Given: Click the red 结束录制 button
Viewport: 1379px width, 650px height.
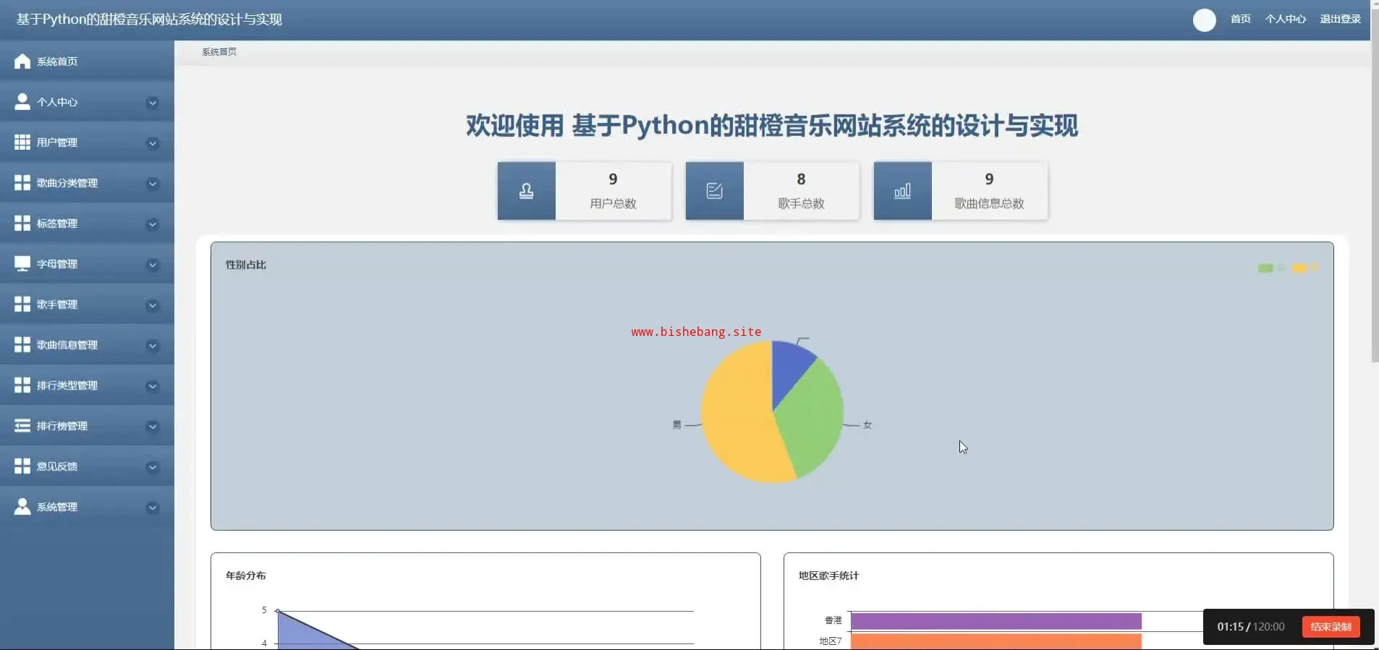Looking at the screenshot, I should [x=1331, y=627].
